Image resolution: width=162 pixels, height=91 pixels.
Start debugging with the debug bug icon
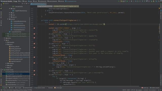[x=131, y=1]
